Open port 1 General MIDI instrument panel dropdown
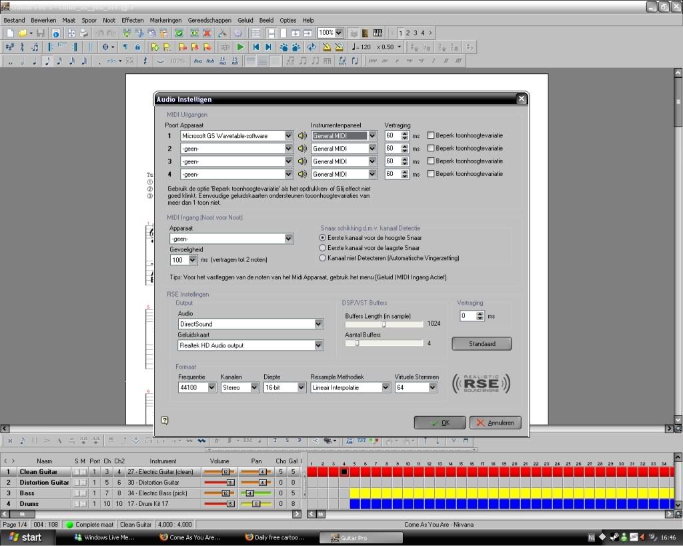Image resolution: width=683 pixels, height=546 pixels. [x=372, y=136]
